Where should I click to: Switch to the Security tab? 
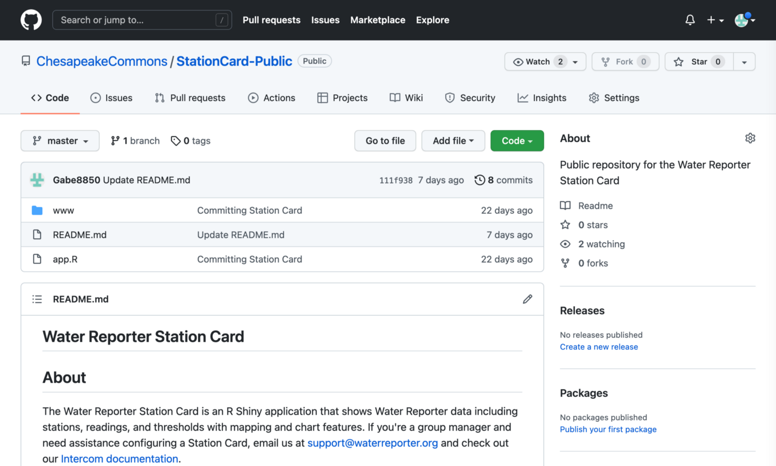coord(470,98)
